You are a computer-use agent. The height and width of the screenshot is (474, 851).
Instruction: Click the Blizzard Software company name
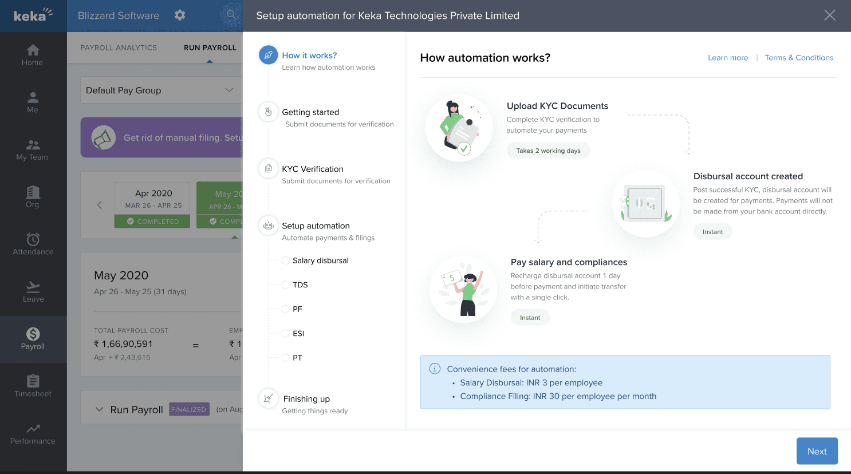pyautogui.click(x=119, y=15)
